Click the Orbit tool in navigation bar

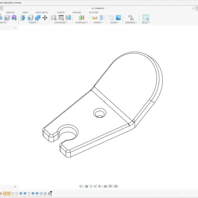(x=81, y=187)
